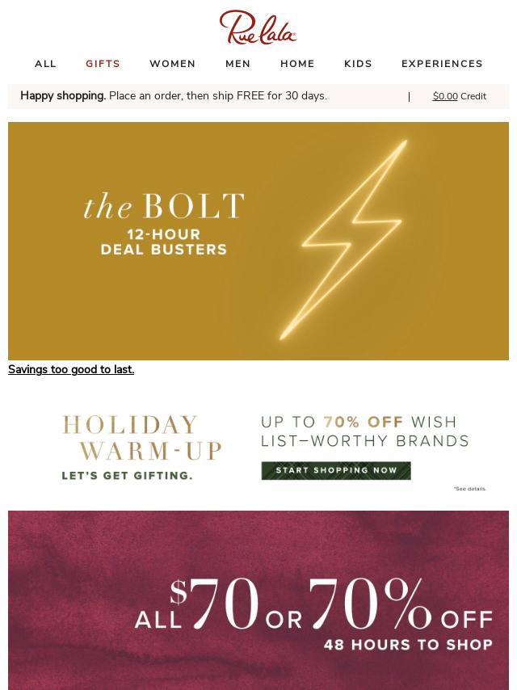
Task: Click the neon lightning bolt graphic
Action: pyautogui.click(x=355, y=240)
